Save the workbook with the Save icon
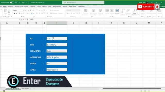 [x=16, y=2]
